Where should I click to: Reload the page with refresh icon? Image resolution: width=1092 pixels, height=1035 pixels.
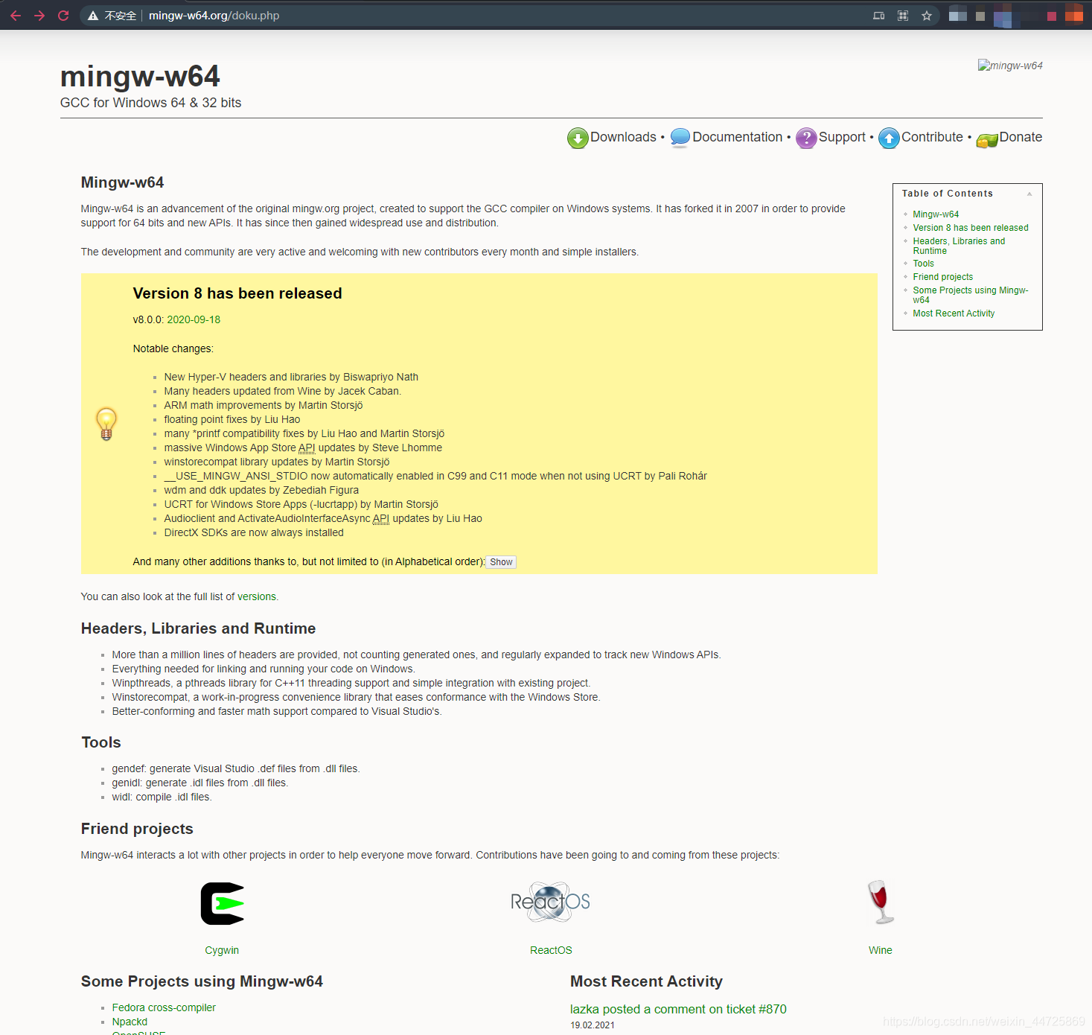pyautogui.click(x=63, y=16)
